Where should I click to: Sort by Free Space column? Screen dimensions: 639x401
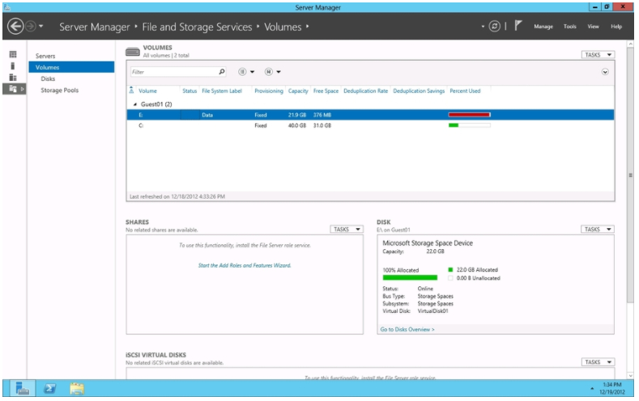pyautogui.click(x=326, y=91)
